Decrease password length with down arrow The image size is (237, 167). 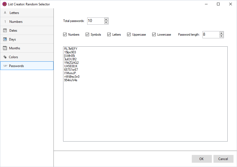[x=221, y=36]
